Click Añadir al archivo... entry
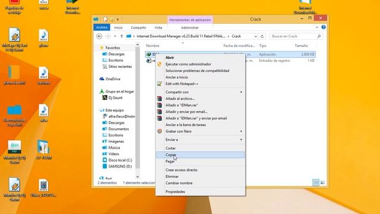 pyautogui.click(x=200, y=99)
